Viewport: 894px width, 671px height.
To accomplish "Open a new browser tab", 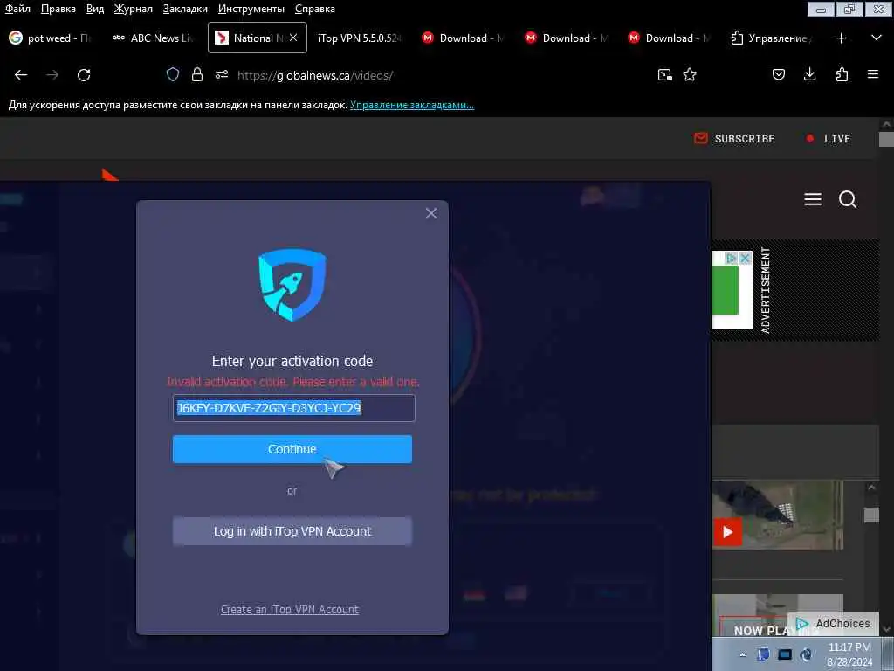I will point(841,38).
